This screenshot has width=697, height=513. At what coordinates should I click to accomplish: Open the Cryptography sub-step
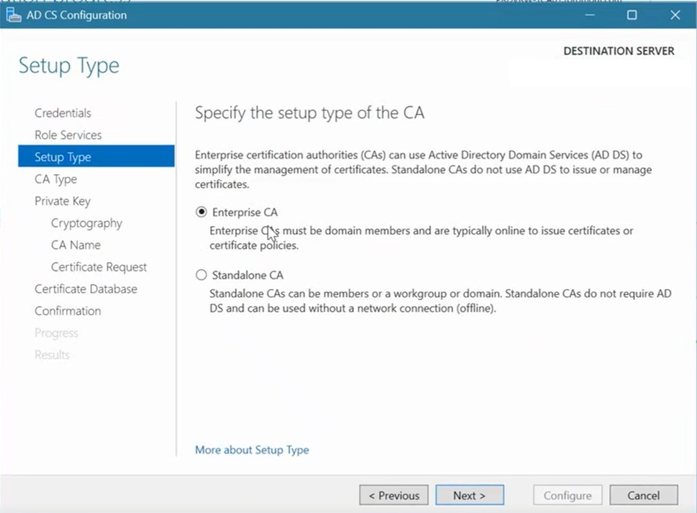pyautogui.click(x=86, y=223)
